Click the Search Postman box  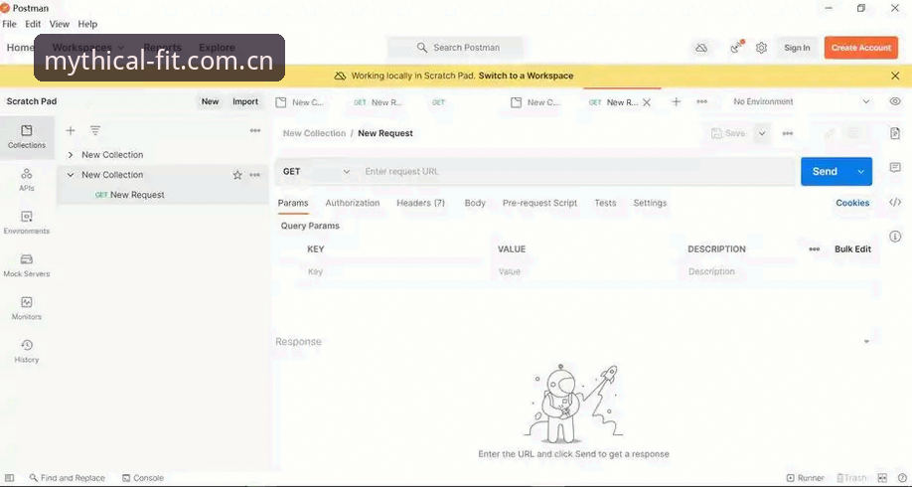pyautogui.click(x=455, y=48)
